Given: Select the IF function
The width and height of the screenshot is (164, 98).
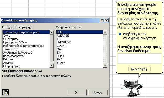Looking at the screenshot, I should [x=80, y=39].
